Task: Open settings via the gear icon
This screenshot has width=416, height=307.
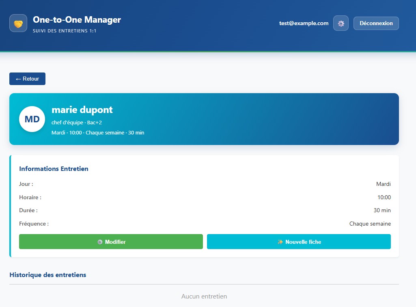Action: (341, 23)
